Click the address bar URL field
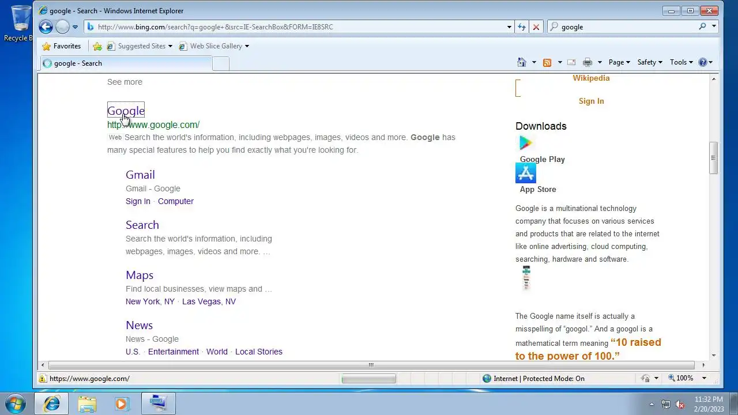 (300, 27)
